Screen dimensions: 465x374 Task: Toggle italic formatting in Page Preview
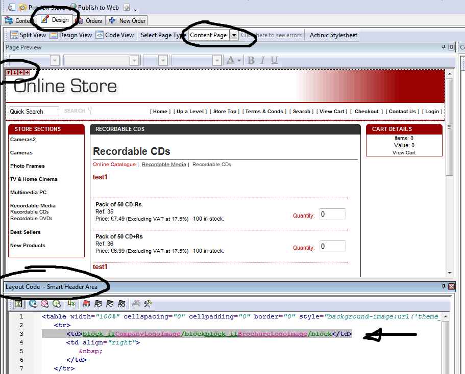[263, 61]
